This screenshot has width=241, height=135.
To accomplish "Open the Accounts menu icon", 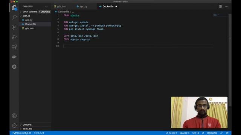I will 14,115.
